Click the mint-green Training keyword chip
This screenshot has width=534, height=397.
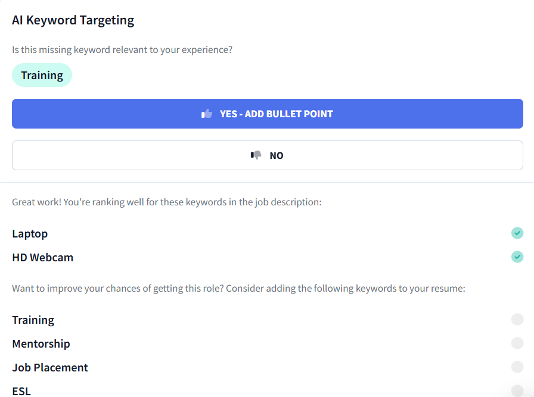[42, 75]
